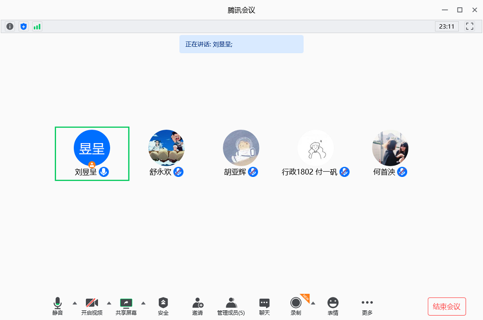Check the green network signal icon
The image size is (483, 320).
pyautogui.click(x=37, y=27)
